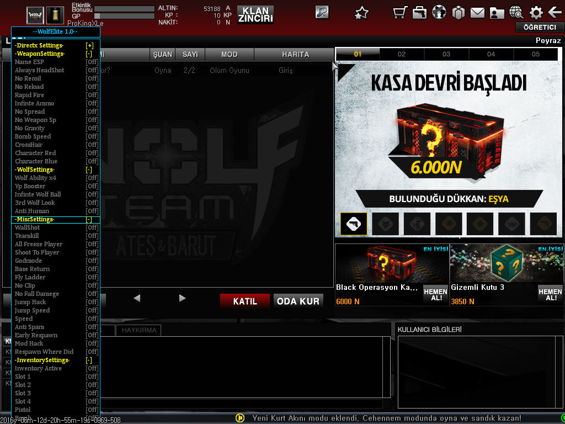Click the KLAN ZİNCİRİ button
Image resolution: width=565 pixels, height=424 pixels.
pyautogui.click(x=255, y=14)
